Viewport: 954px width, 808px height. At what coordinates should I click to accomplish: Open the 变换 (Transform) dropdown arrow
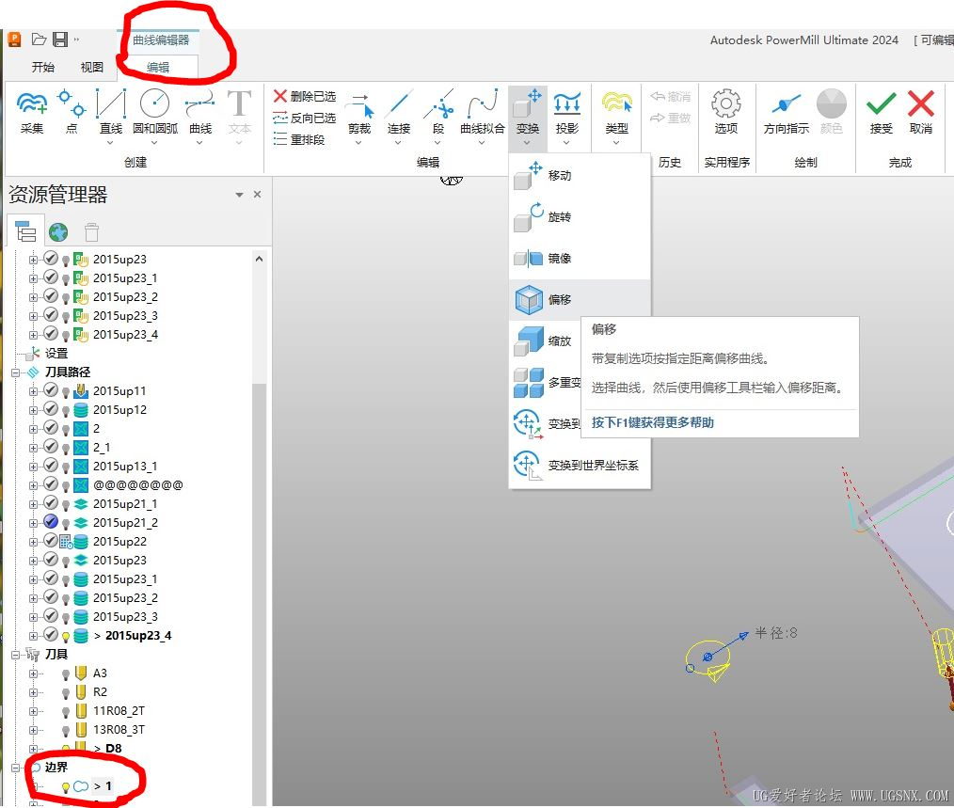point(527,143)
